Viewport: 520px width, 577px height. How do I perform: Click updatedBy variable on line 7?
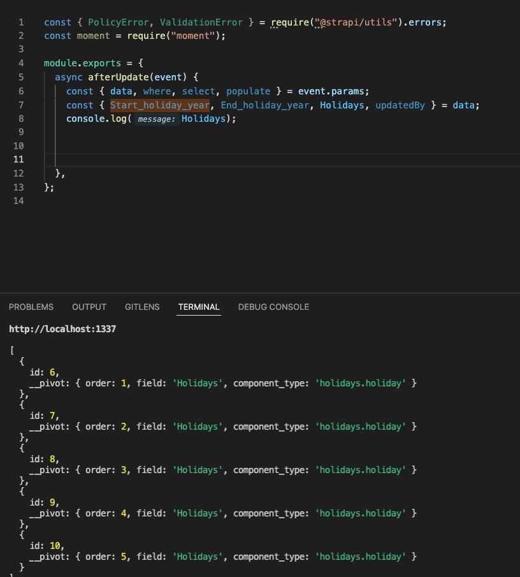click(400, 105)
